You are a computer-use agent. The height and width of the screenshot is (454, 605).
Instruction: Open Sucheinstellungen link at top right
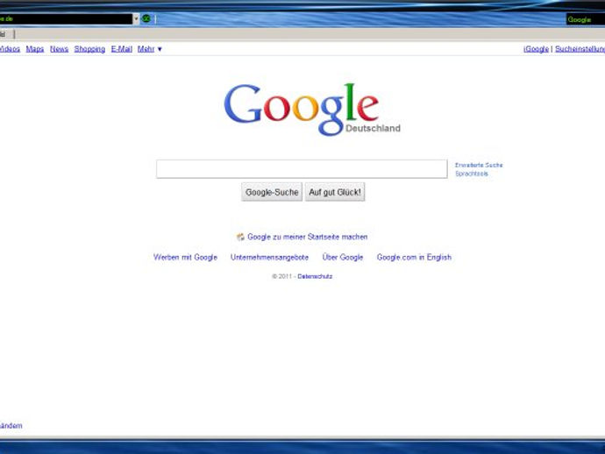(580, 49)
